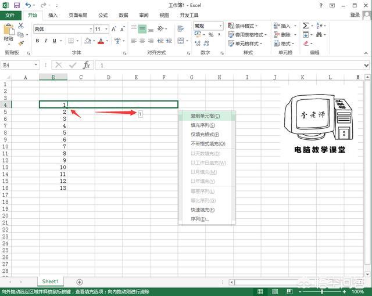
Task: Click the font color A icon
Action: point(100,41)
